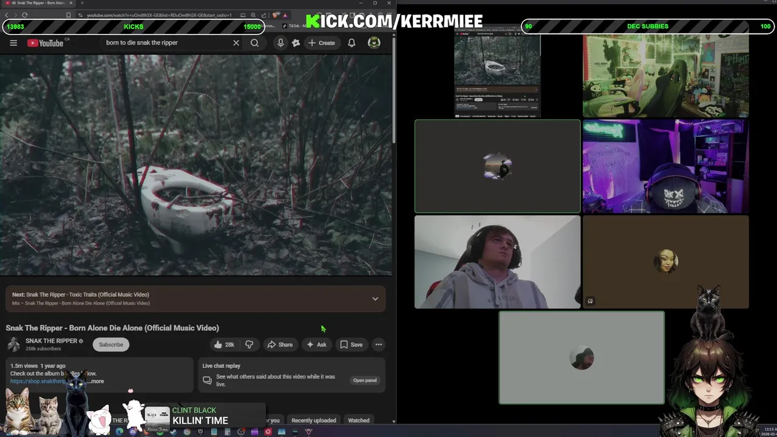777x437 pixels.
Task: Reload the YouTube page
Action: [x=25, y=15]
